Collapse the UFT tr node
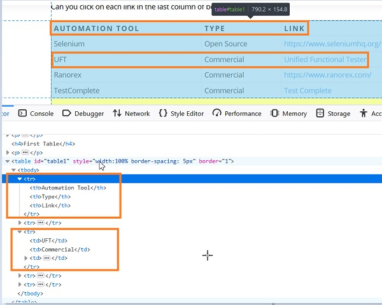 coord(20,232)
